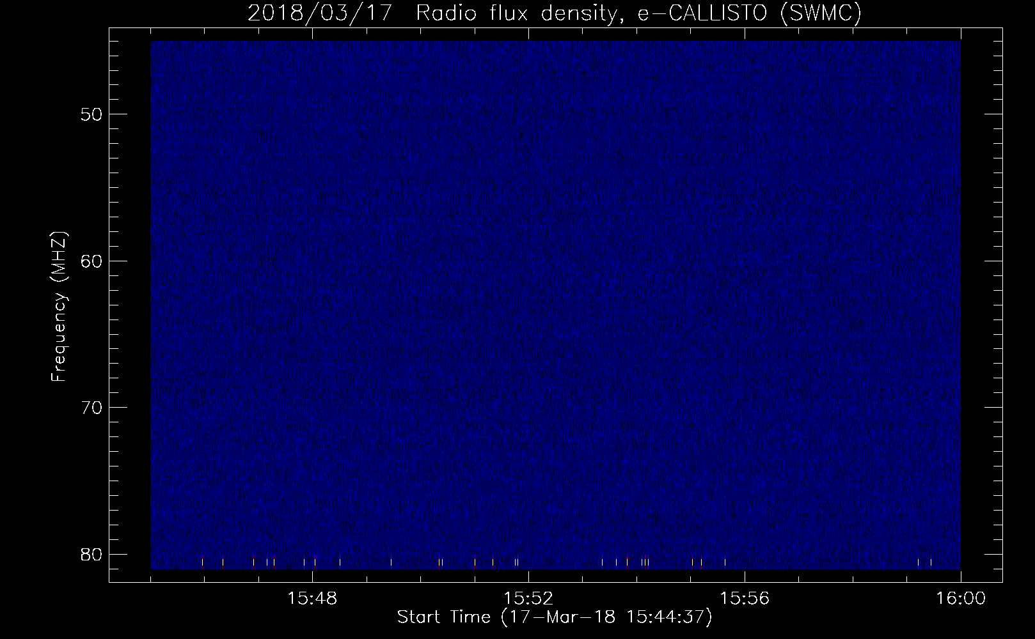
Task: Click the 15:56 time tick label
Action: point(745,599)
